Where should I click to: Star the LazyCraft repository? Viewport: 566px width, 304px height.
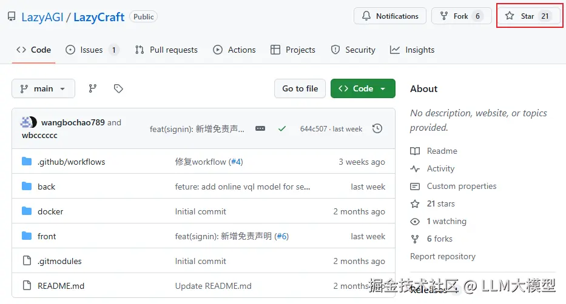click(527, 16)
